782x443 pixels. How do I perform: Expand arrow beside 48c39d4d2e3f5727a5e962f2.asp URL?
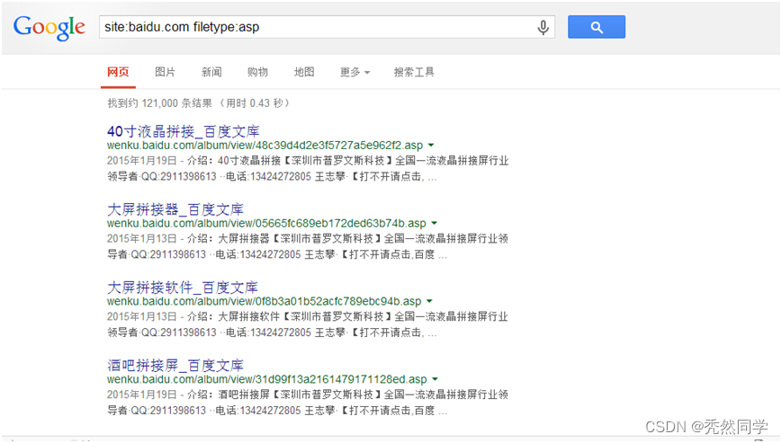tap(431, 146)
